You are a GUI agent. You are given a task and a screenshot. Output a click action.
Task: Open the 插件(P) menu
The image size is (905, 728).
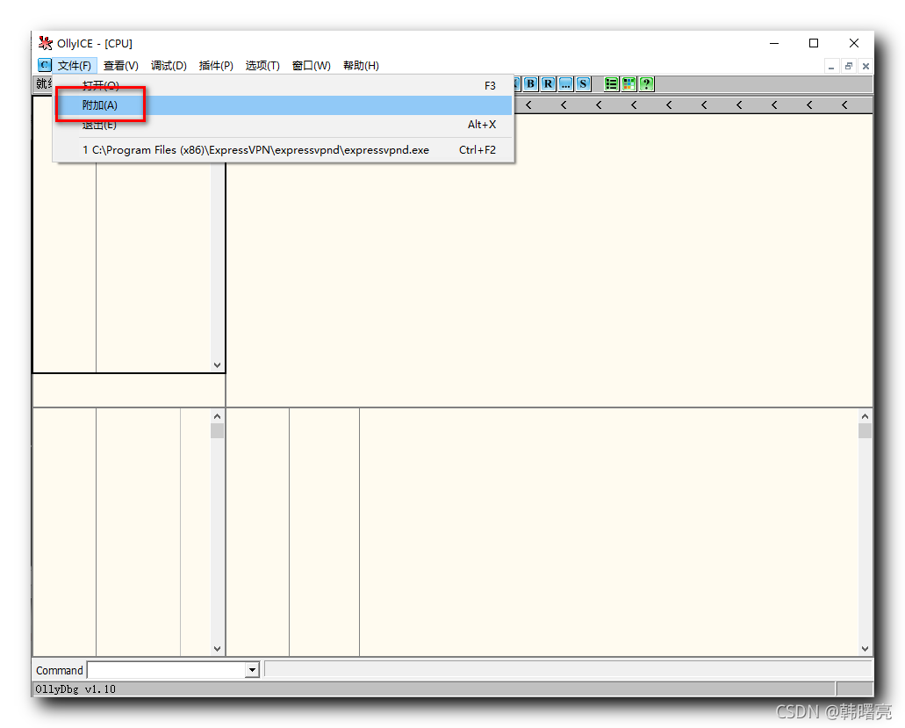216,66
